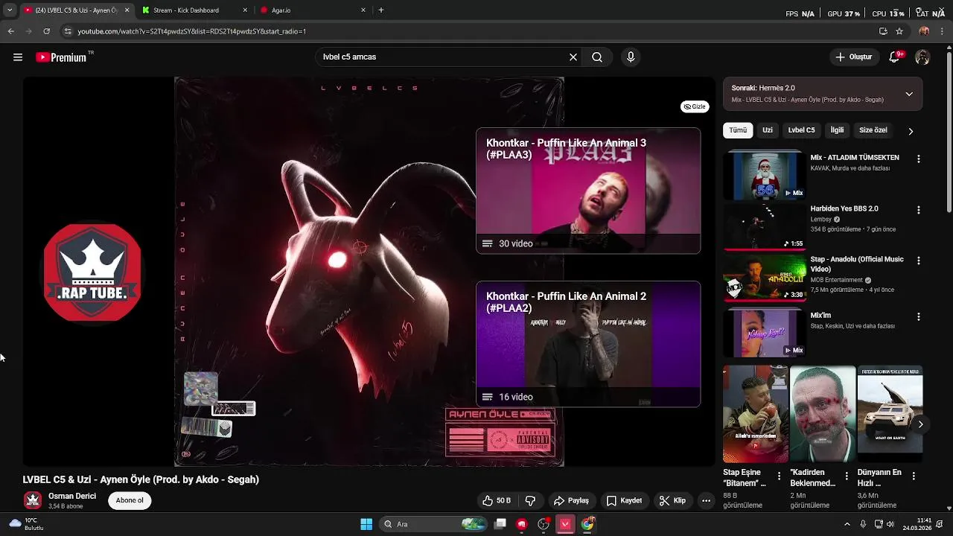This screenshot has height=536, width=953.
Task: Open Puffin Like An Animal 3 playlist card
Action: [x=588, y=191]
